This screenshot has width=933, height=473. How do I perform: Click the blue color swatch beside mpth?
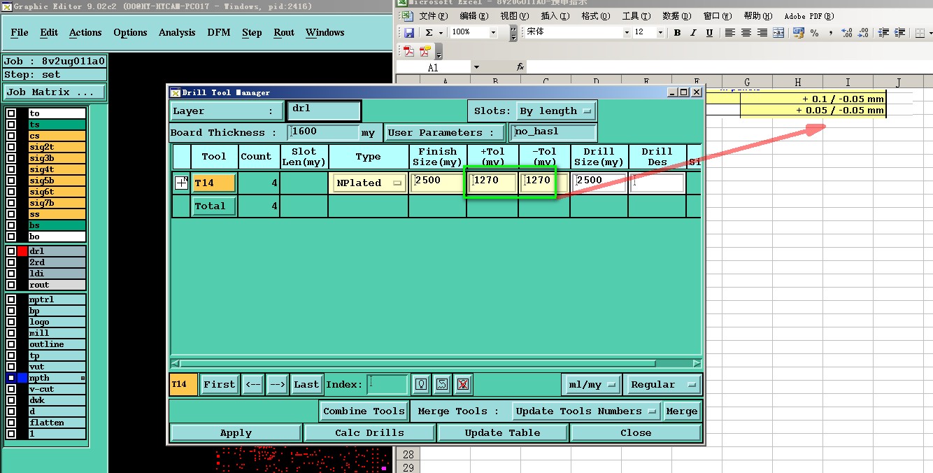pos(22,378)
